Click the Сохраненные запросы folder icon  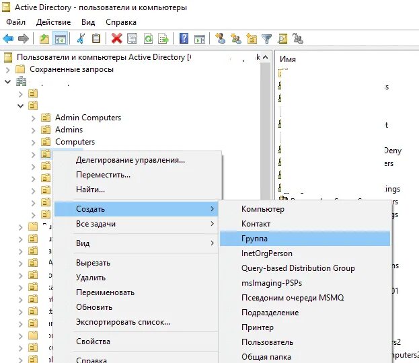coord(20,69)
